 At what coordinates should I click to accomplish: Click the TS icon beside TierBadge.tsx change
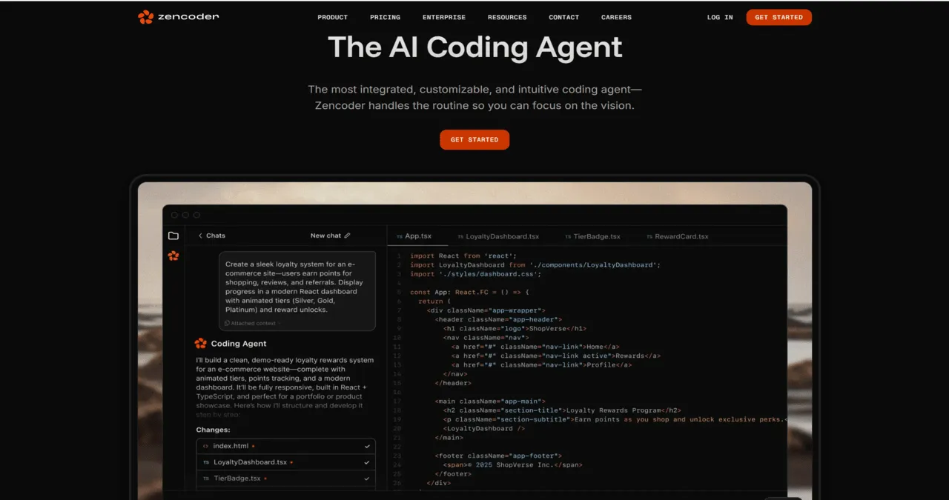(206, 478)
